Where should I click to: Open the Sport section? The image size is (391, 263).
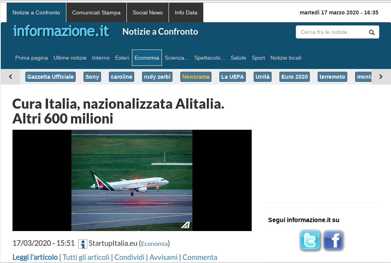(x=258, y=58)
